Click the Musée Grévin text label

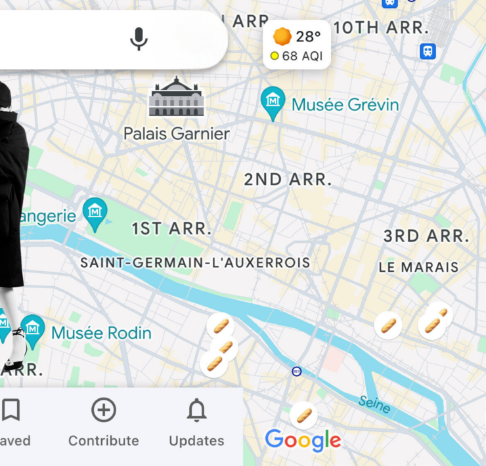tap(345, 105)
